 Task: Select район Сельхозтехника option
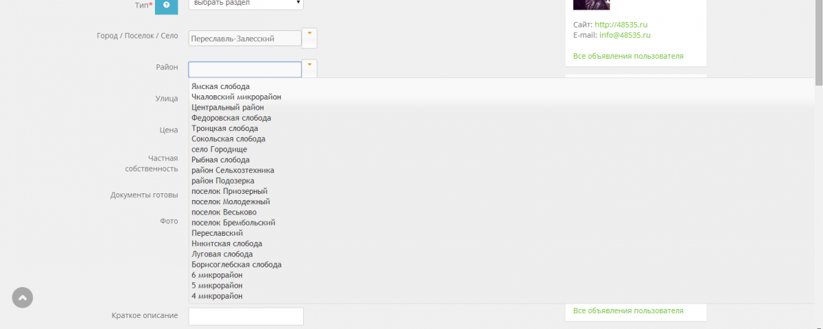[x=233, y=171]
